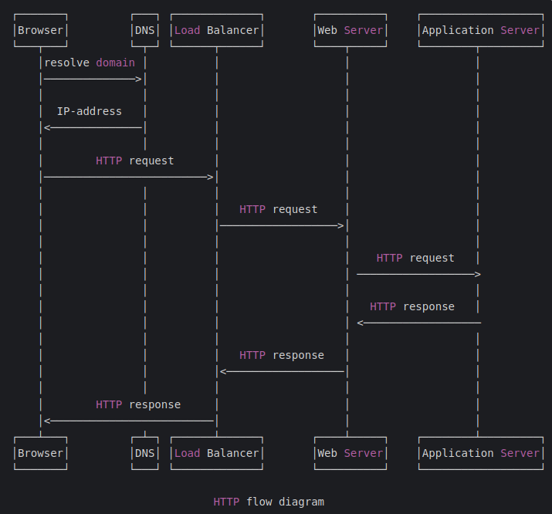Click the top Load Balancer box

coord(216,30)
